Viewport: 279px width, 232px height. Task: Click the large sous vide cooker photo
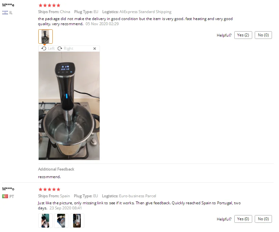tap(69, 106)
